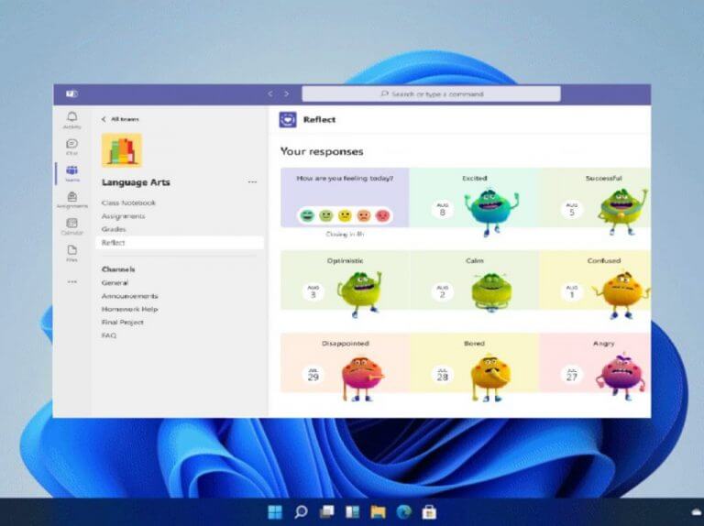Open Widgets from the taskbar
The width and height of the screenshot is (704, 526).
tap(352, 512)
